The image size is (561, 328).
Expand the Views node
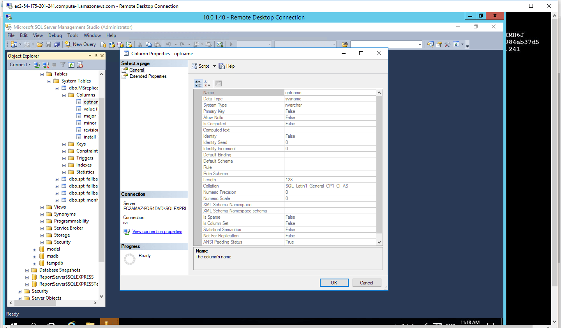click(x=42, y=207)
